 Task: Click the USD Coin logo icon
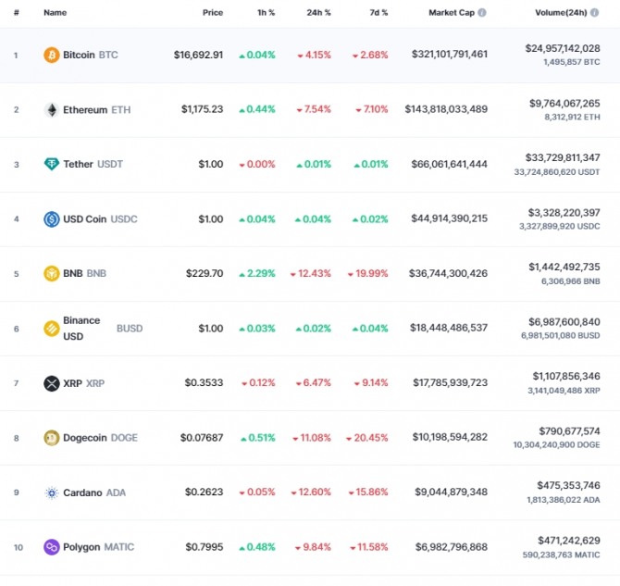tap(52, 218)
